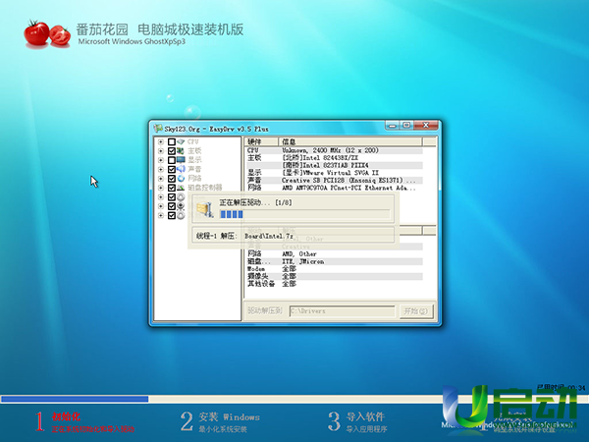Select step 3 导入软件 label
Image resolution: width=589 pixels, height=442 pixels.
tap(365, 416)
